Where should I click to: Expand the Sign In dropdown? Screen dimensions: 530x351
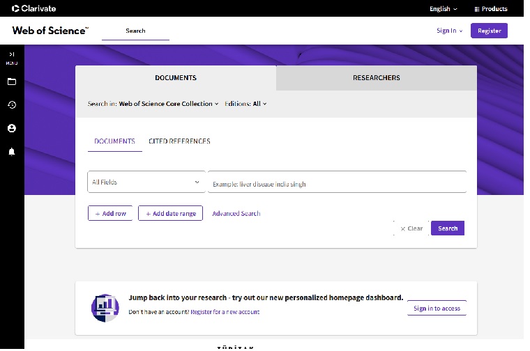449,31
